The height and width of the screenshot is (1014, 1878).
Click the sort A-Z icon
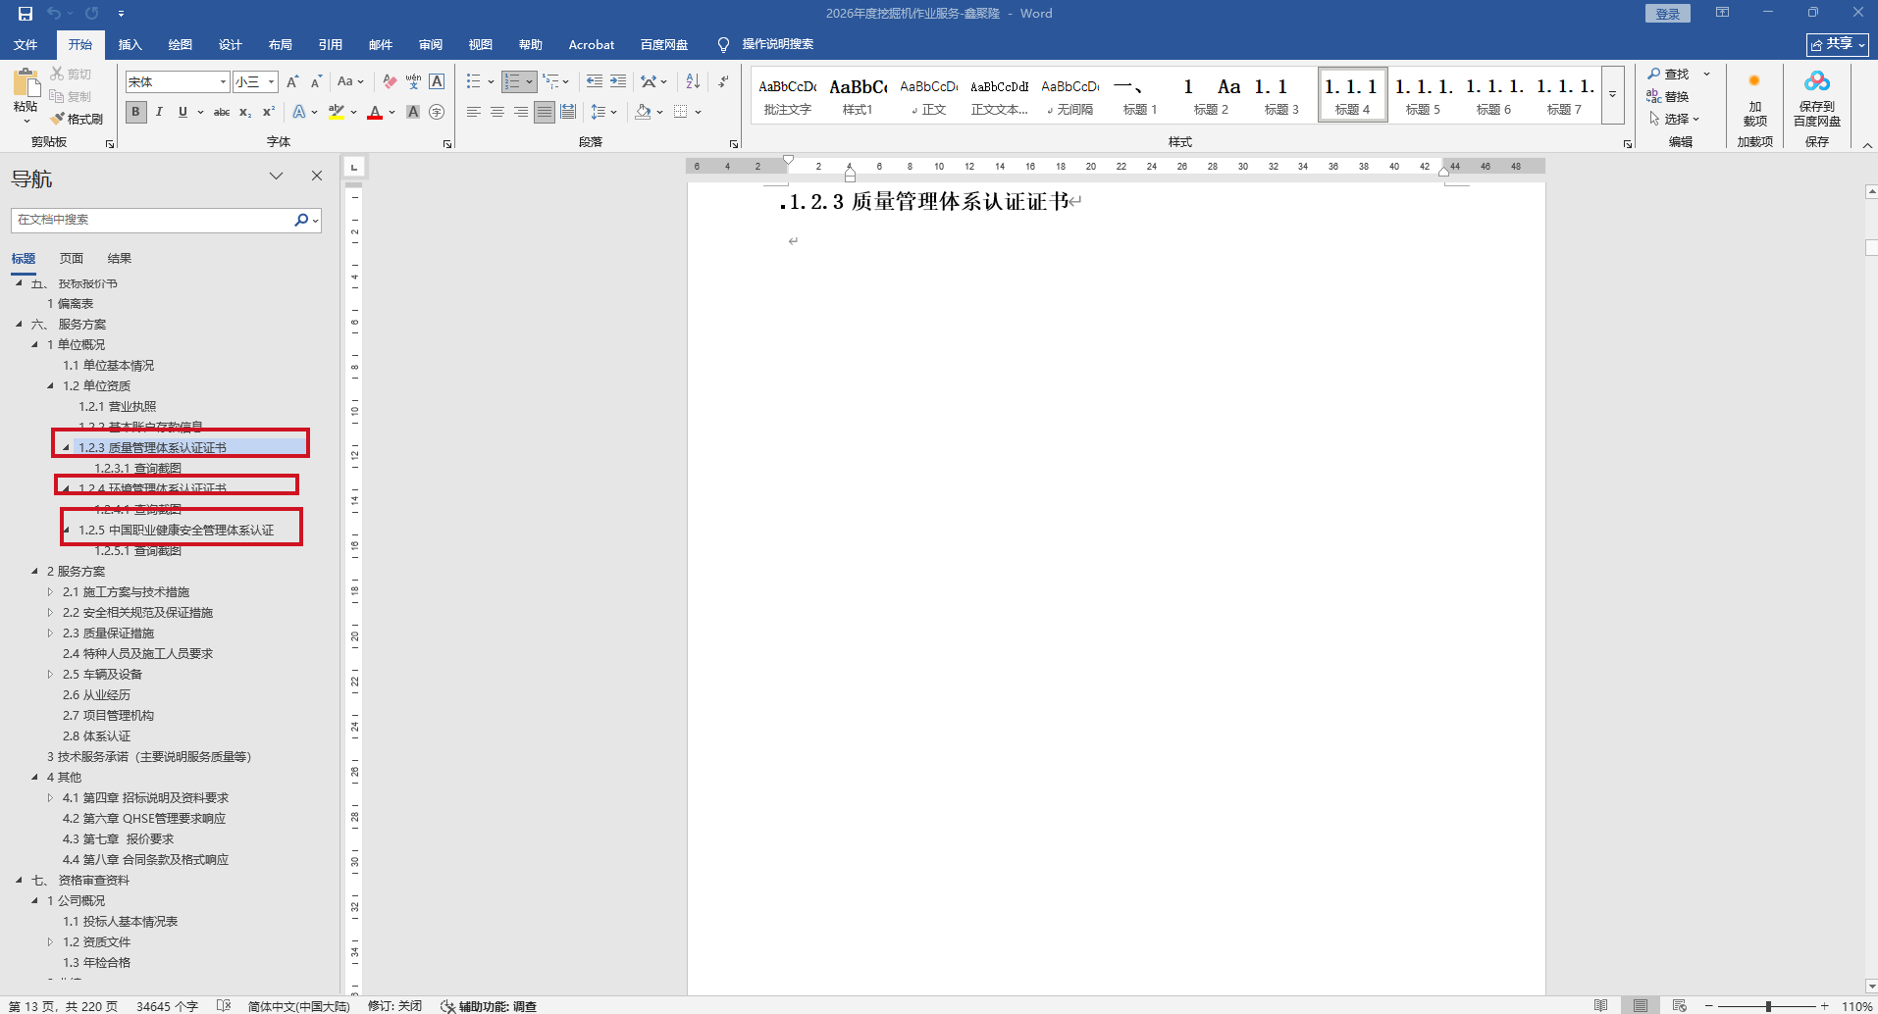pos(693,81)
